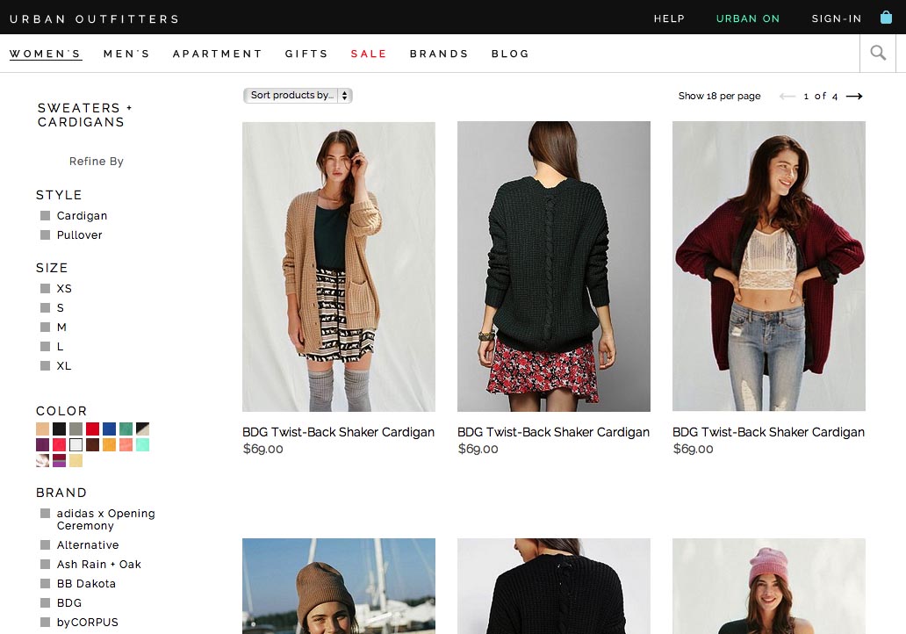Select the XS size checkbox
The image size is (906, 634).
(45, 289)
